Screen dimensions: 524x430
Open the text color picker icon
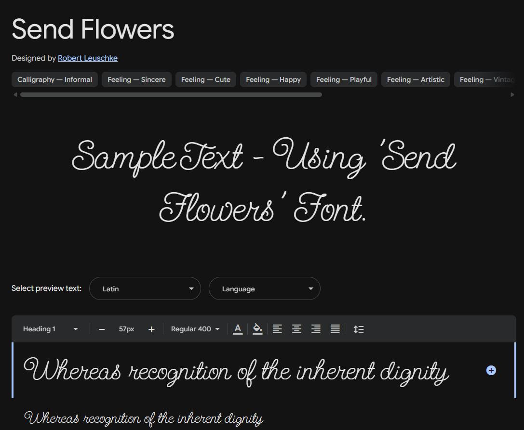point(238,329)
